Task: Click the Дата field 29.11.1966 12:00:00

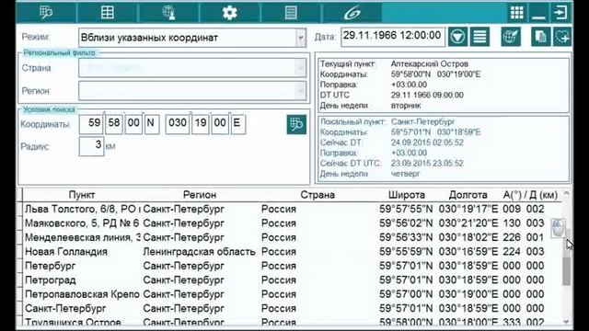Action: pos(393,37)
